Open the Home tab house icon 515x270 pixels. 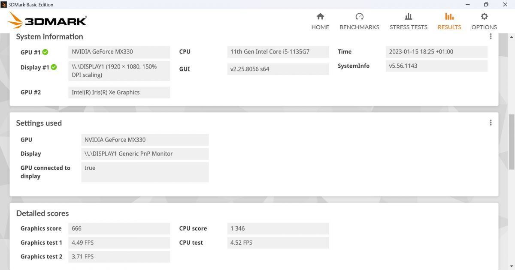[320, 17]
